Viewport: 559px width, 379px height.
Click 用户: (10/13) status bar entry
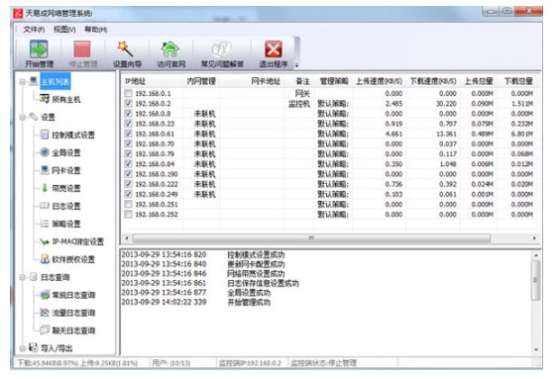click(x=171, y=363)
